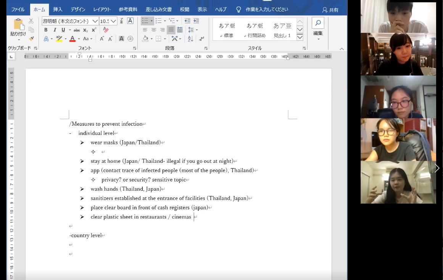Apply the red font color
The image size is (443, 280).
[72, 39]
